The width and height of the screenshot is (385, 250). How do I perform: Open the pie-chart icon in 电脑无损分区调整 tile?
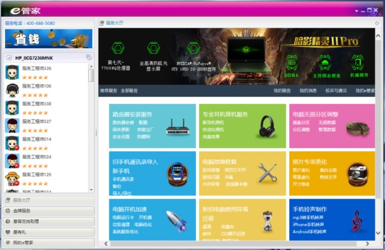click(357, 128)
